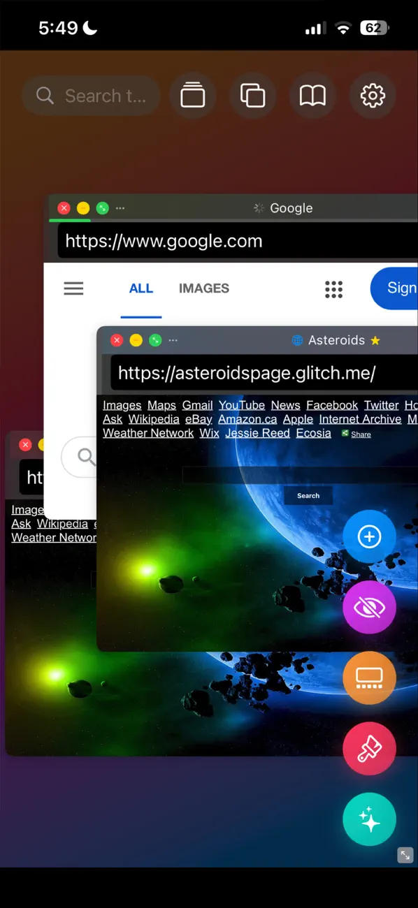Minimize the Asteroids window with yellow button
Screen dimensions: 418x908
[136, 340]
